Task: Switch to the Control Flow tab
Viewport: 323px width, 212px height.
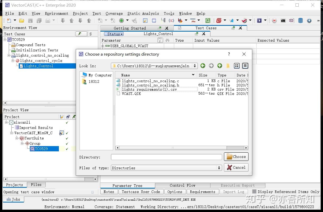Action: (182, 185)
